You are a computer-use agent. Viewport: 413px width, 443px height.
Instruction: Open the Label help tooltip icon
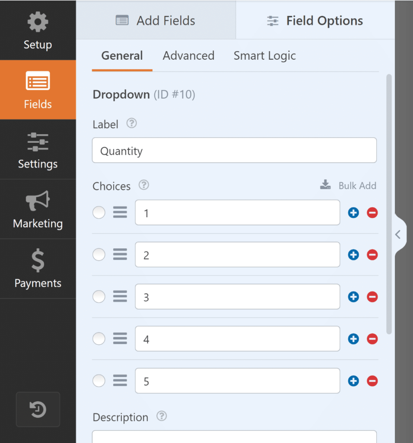pyautogui.click(x=131, y=123)
